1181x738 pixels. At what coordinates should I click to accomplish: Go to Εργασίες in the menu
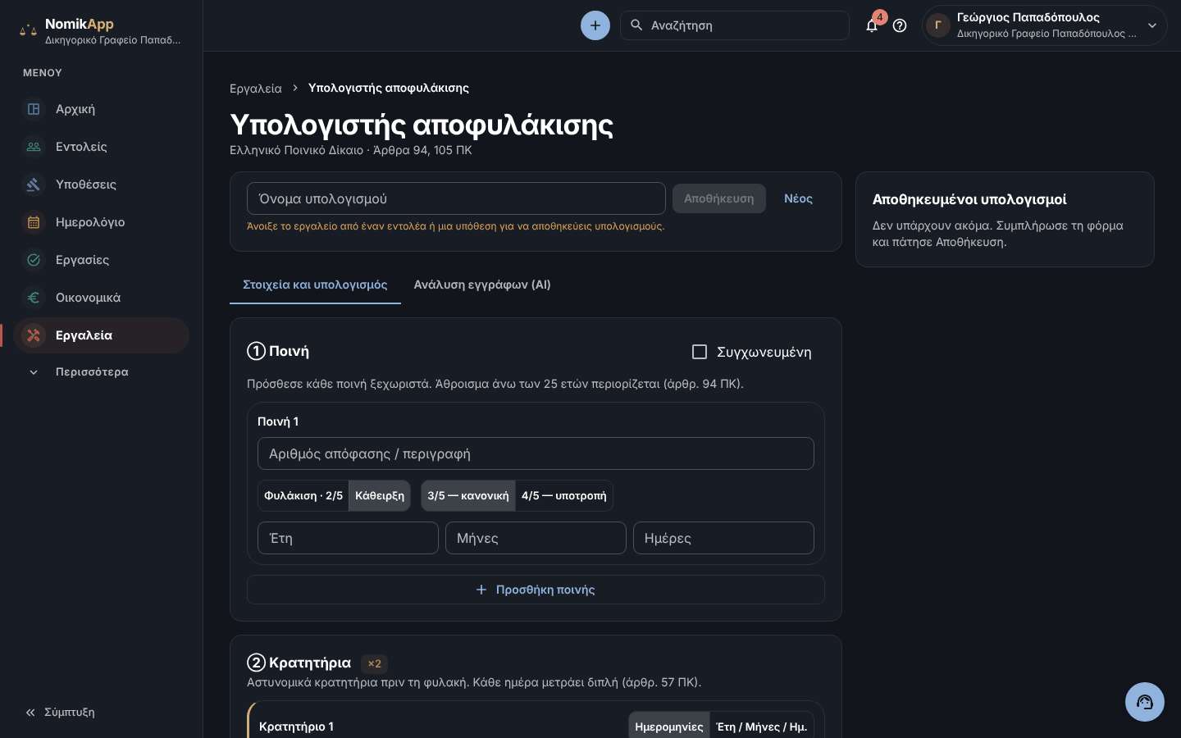tap(102, 260)
